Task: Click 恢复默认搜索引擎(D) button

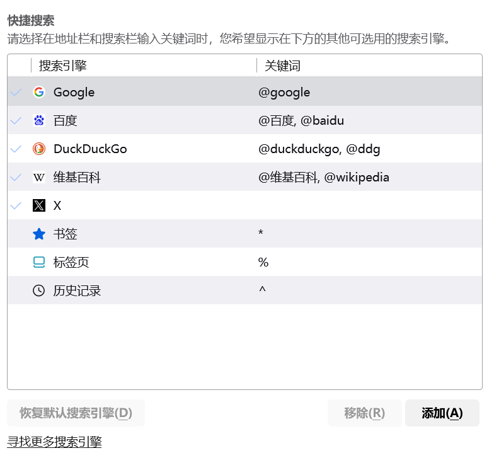Action: (x=76, y=413)
